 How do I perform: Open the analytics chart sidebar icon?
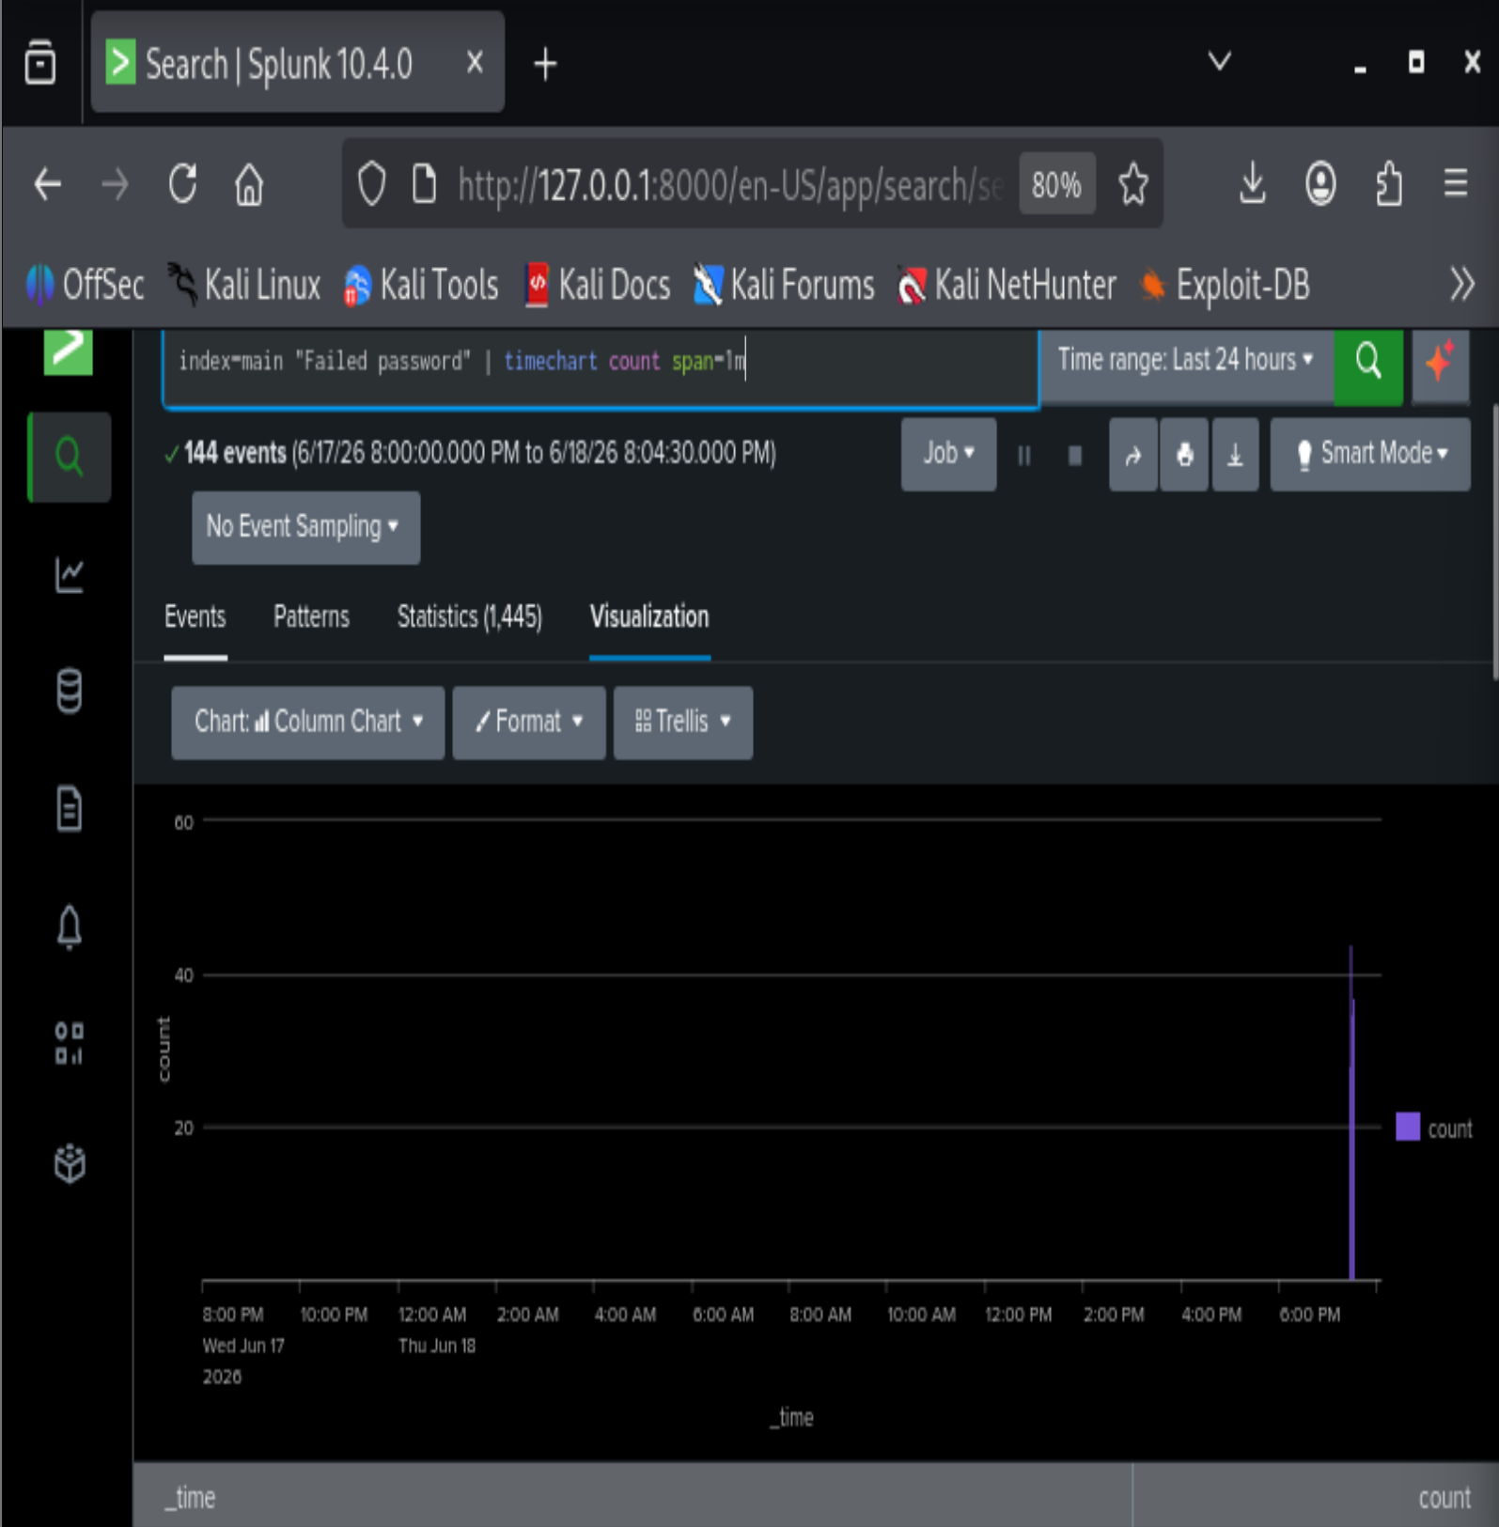70,575
